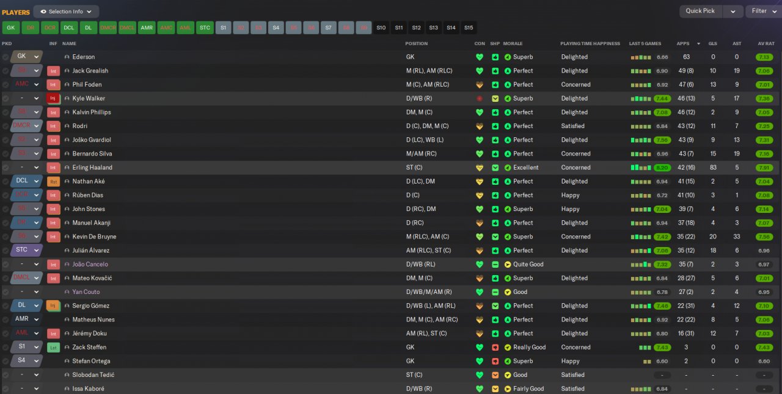Tick pick circle for Jérémy Doku
The image size is (782, 394).
(x=5, y=334)
